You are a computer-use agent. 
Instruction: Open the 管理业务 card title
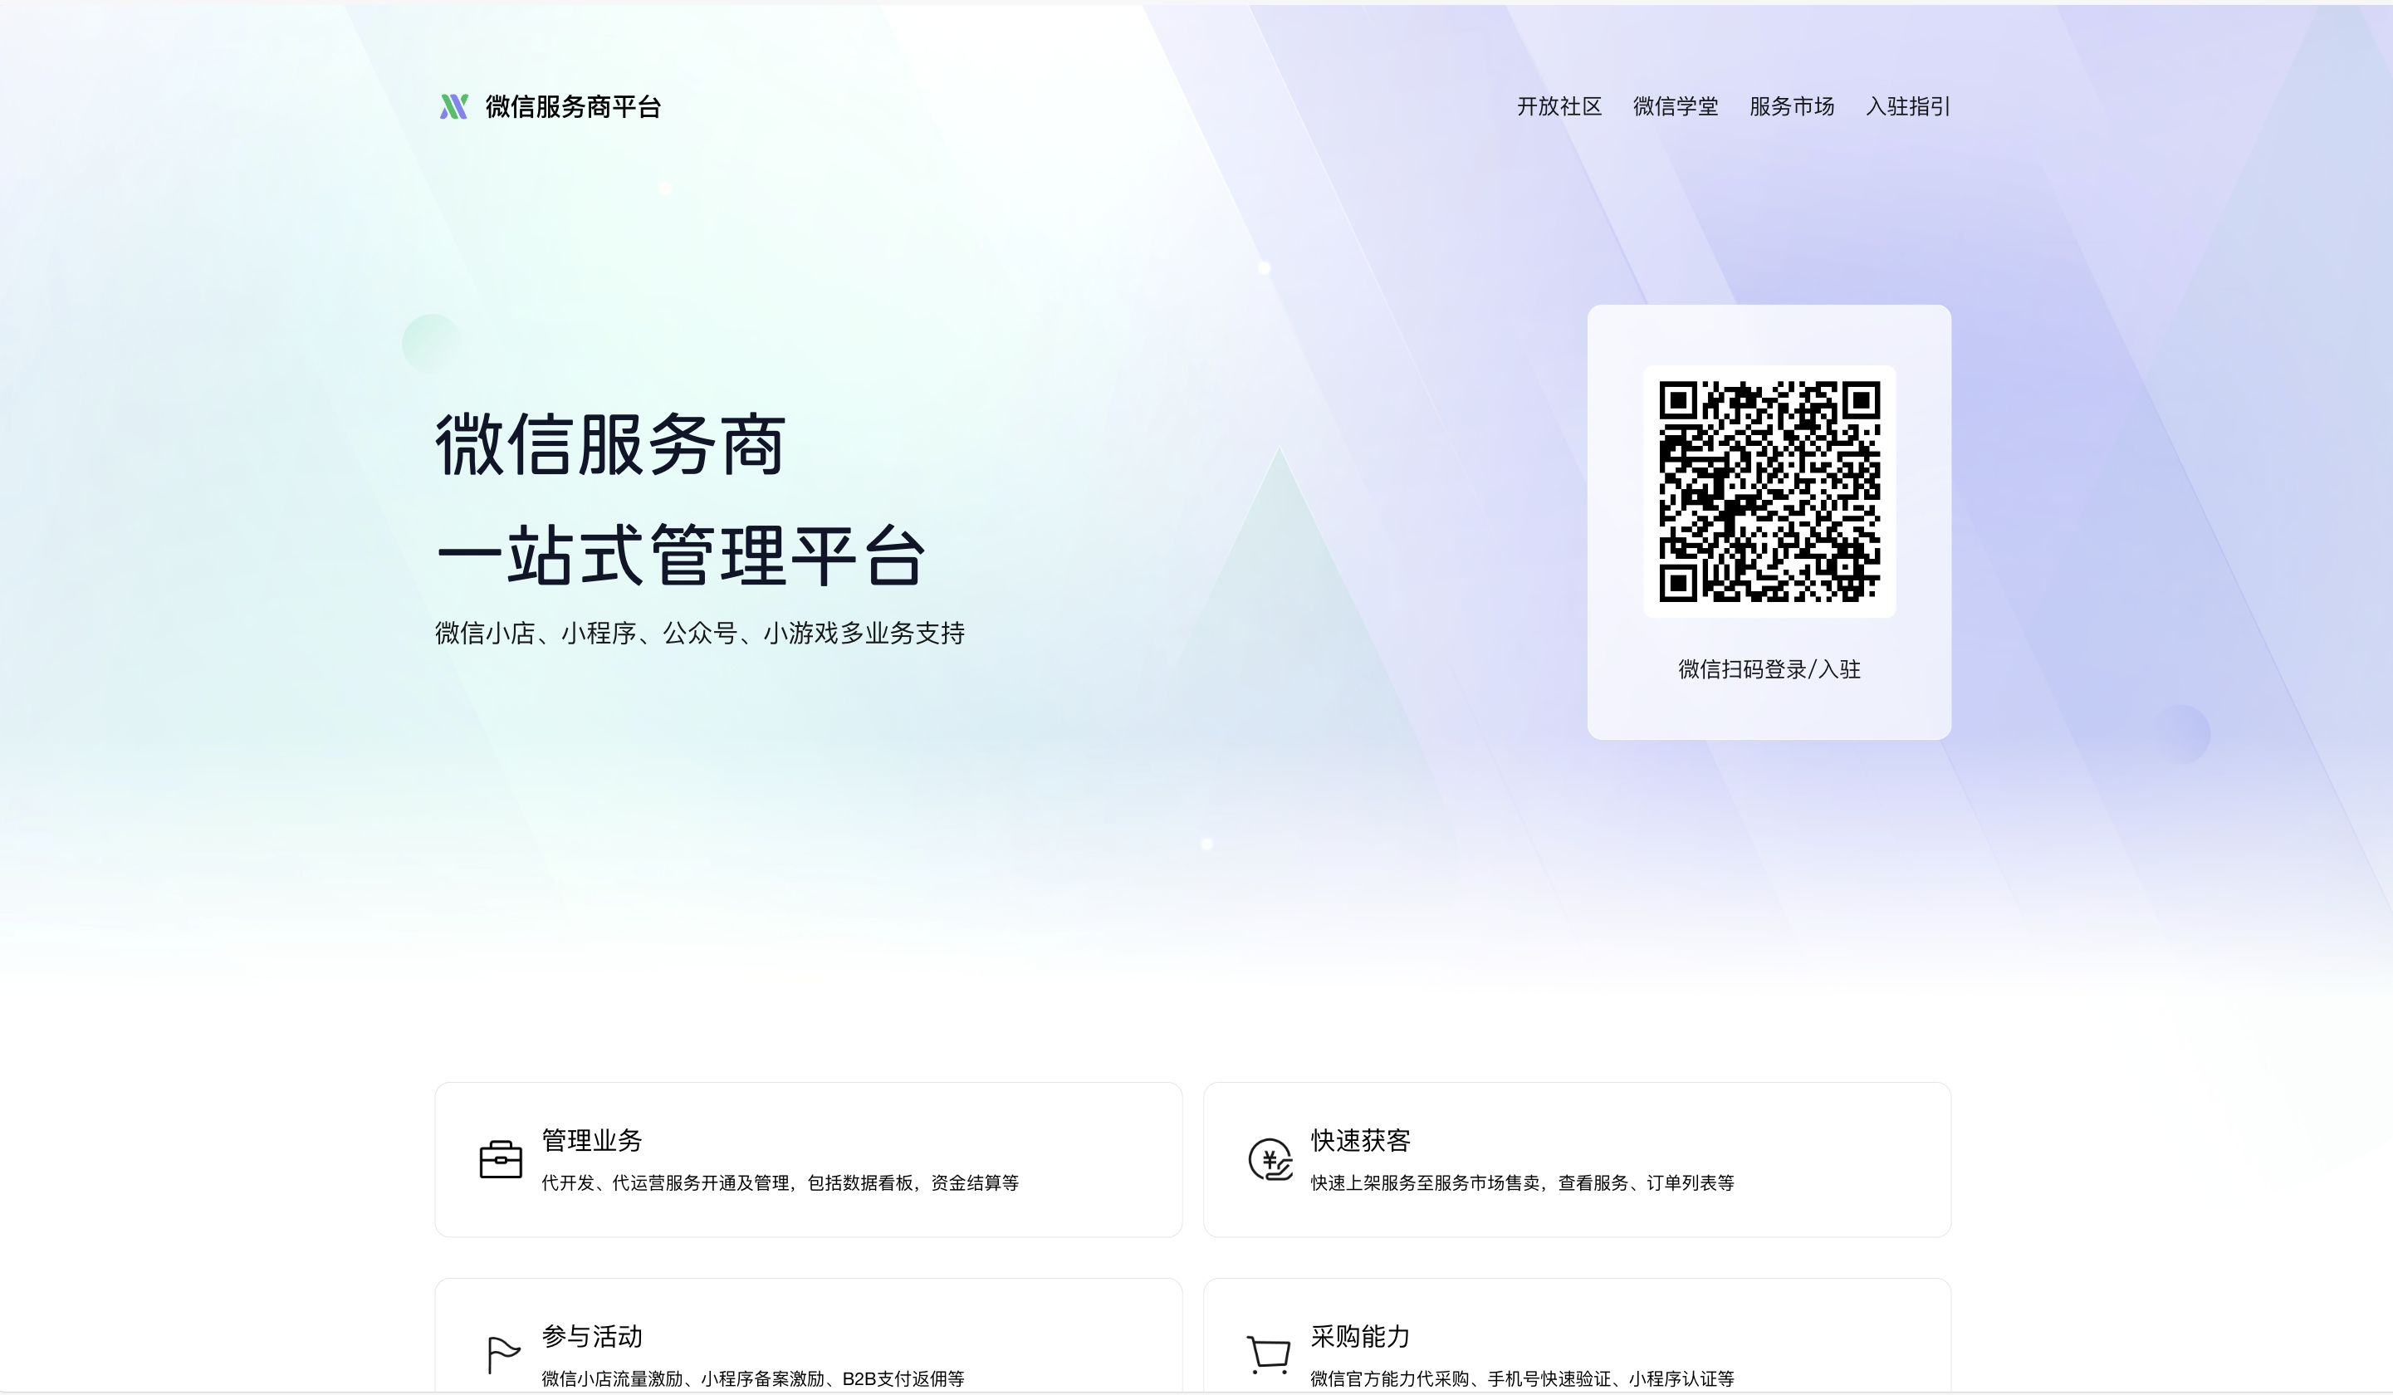pos(591,1141)
